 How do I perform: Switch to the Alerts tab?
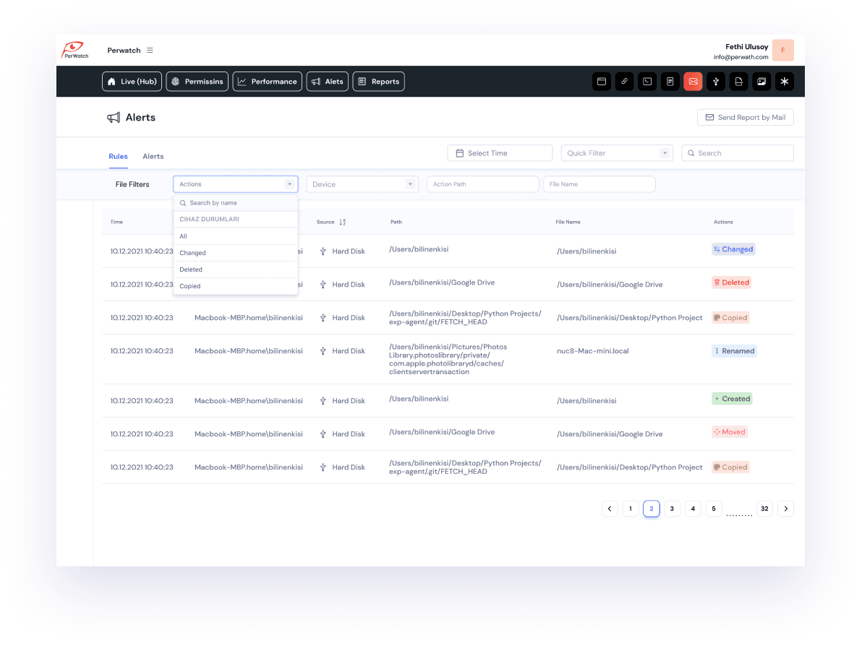click(x=153, y=156)
